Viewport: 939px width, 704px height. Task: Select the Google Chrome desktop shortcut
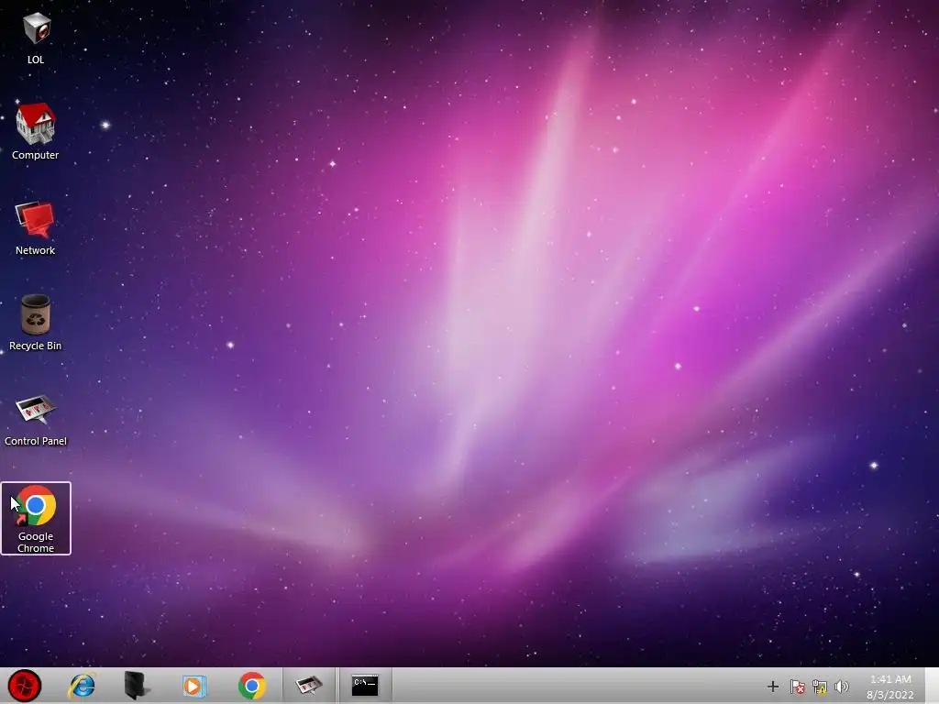click(x=36, y=519)
